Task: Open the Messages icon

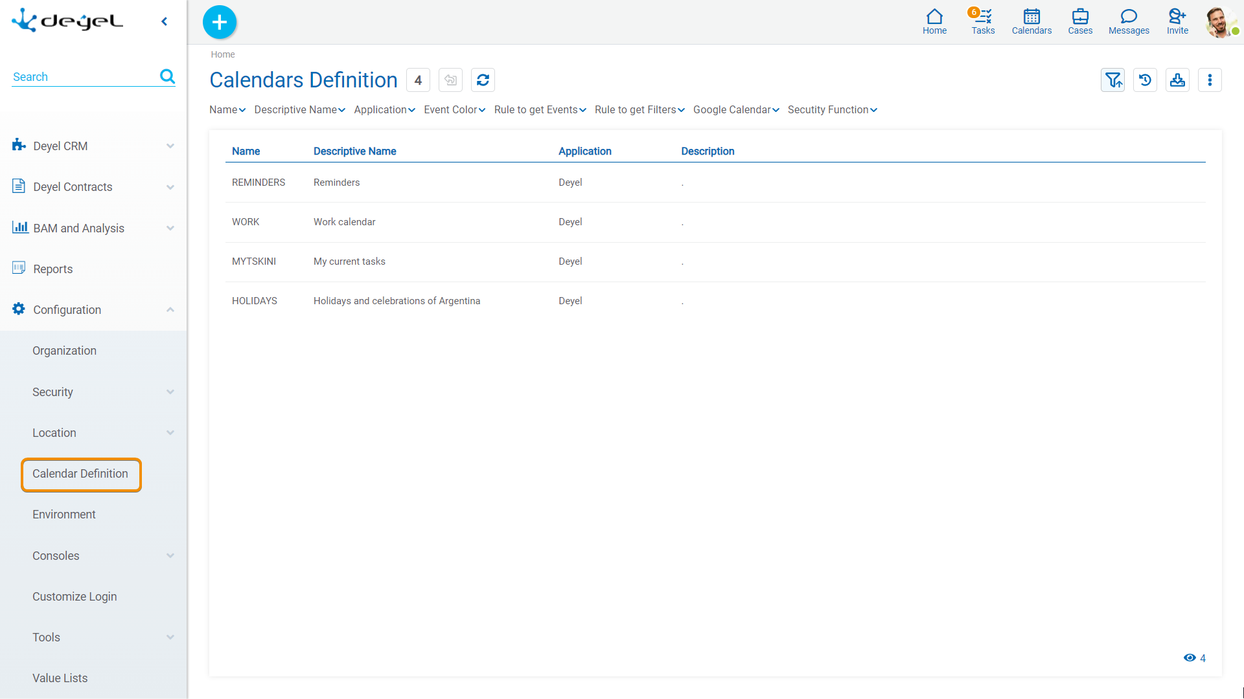Action: point(1129,21)
